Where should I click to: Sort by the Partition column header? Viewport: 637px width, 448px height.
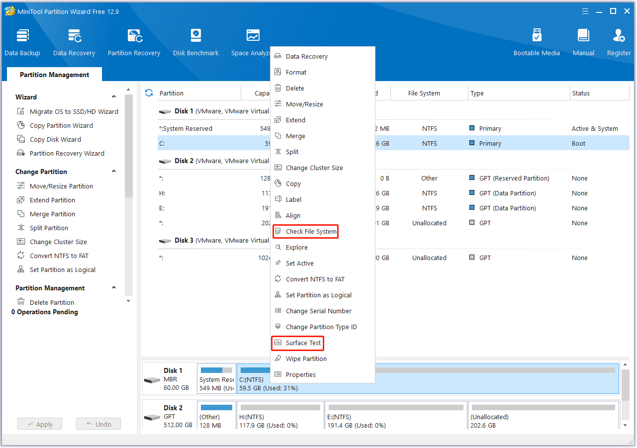[199, 93]
